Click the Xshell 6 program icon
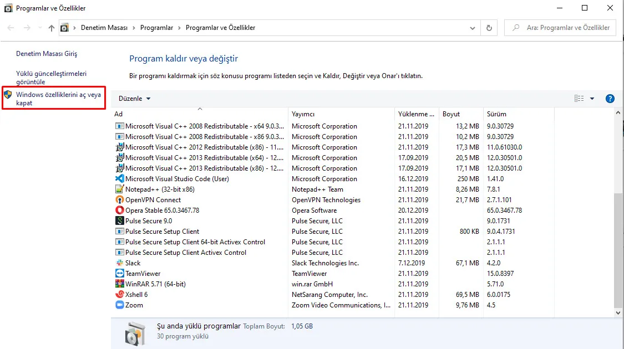This screenshot has height=349, width=624. (x=119, y=295)
